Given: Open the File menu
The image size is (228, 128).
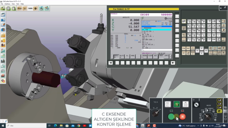Looking at the screenshot, I should (2, 4).
